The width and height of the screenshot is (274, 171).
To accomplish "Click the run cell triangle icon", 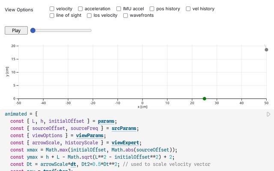I will click(x=268, y=114).
